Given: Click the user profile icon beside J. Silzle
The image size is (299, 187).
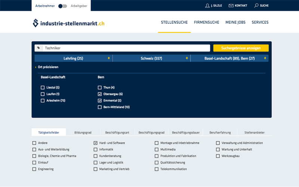Looking at the screenshot, I should coord(207,6).
